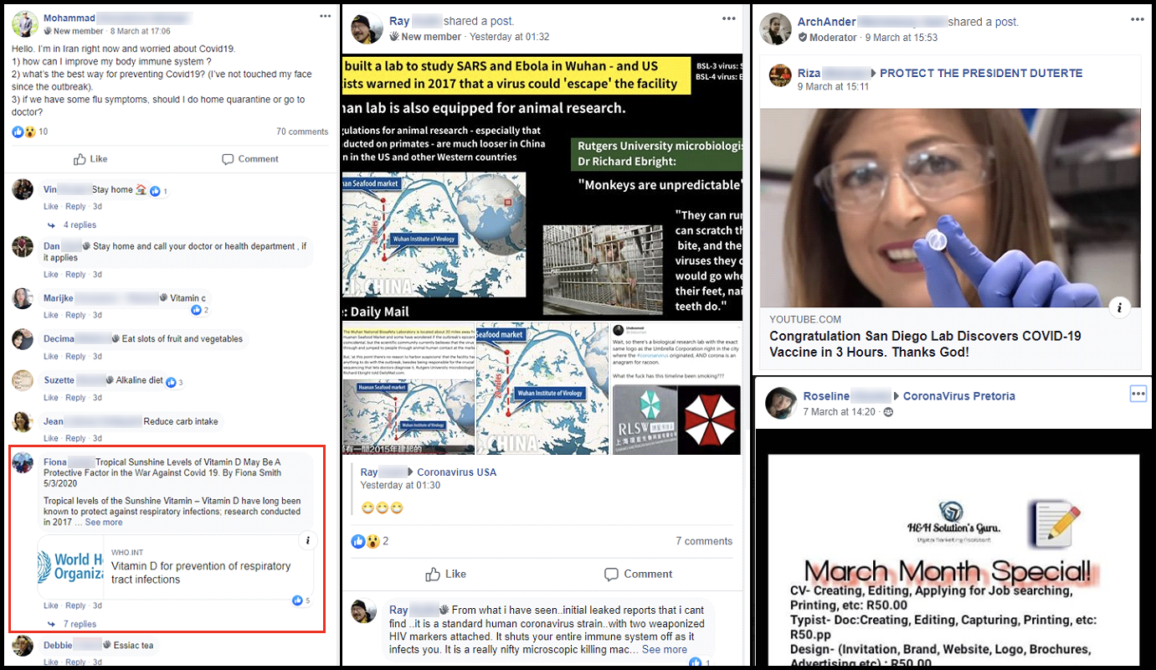
Task: Click timestamp '7 March at 14:20'
Action: [x=840, y=412]
